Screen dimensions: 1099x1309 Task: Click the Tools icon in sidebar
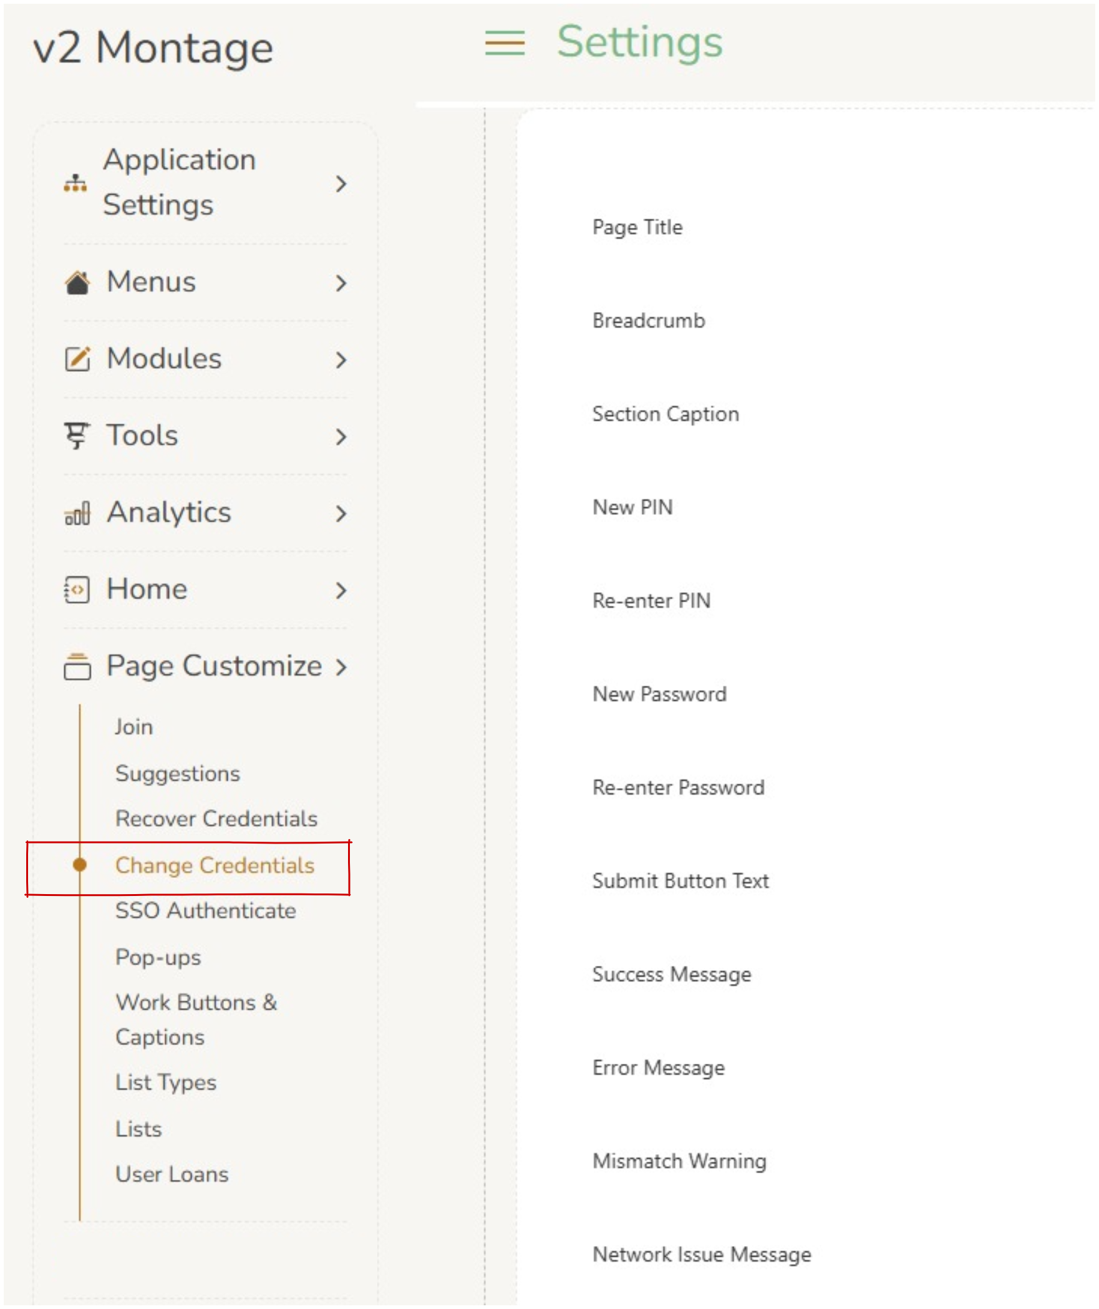click(x=77, y=436)
